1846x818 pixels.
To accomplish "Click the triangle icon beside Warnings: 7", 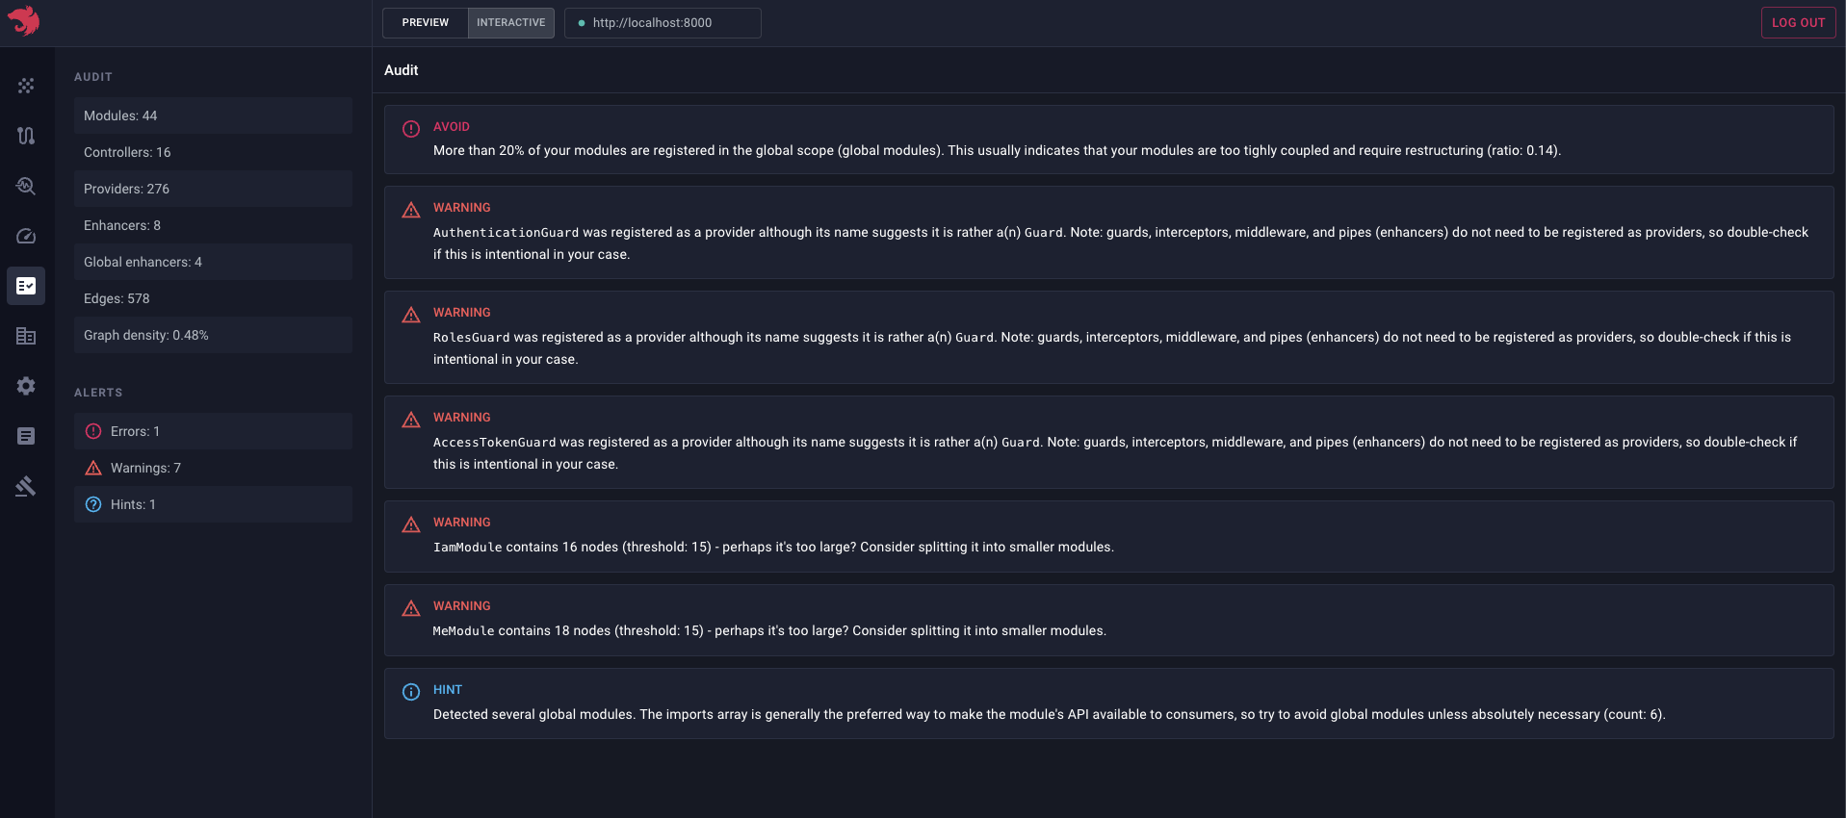I will (x=93, y=468).
